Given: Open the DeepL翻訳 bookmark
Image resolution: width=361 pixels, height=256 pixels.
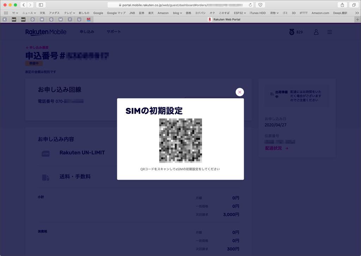Looking at the screenshot, I should pyautogui.click(x=340, y=13).
